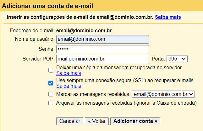Image resolution: width=203 pixels, height=131 pixels.
Task: Go back with the « Voltar button
Action: [x=97, y=121]
